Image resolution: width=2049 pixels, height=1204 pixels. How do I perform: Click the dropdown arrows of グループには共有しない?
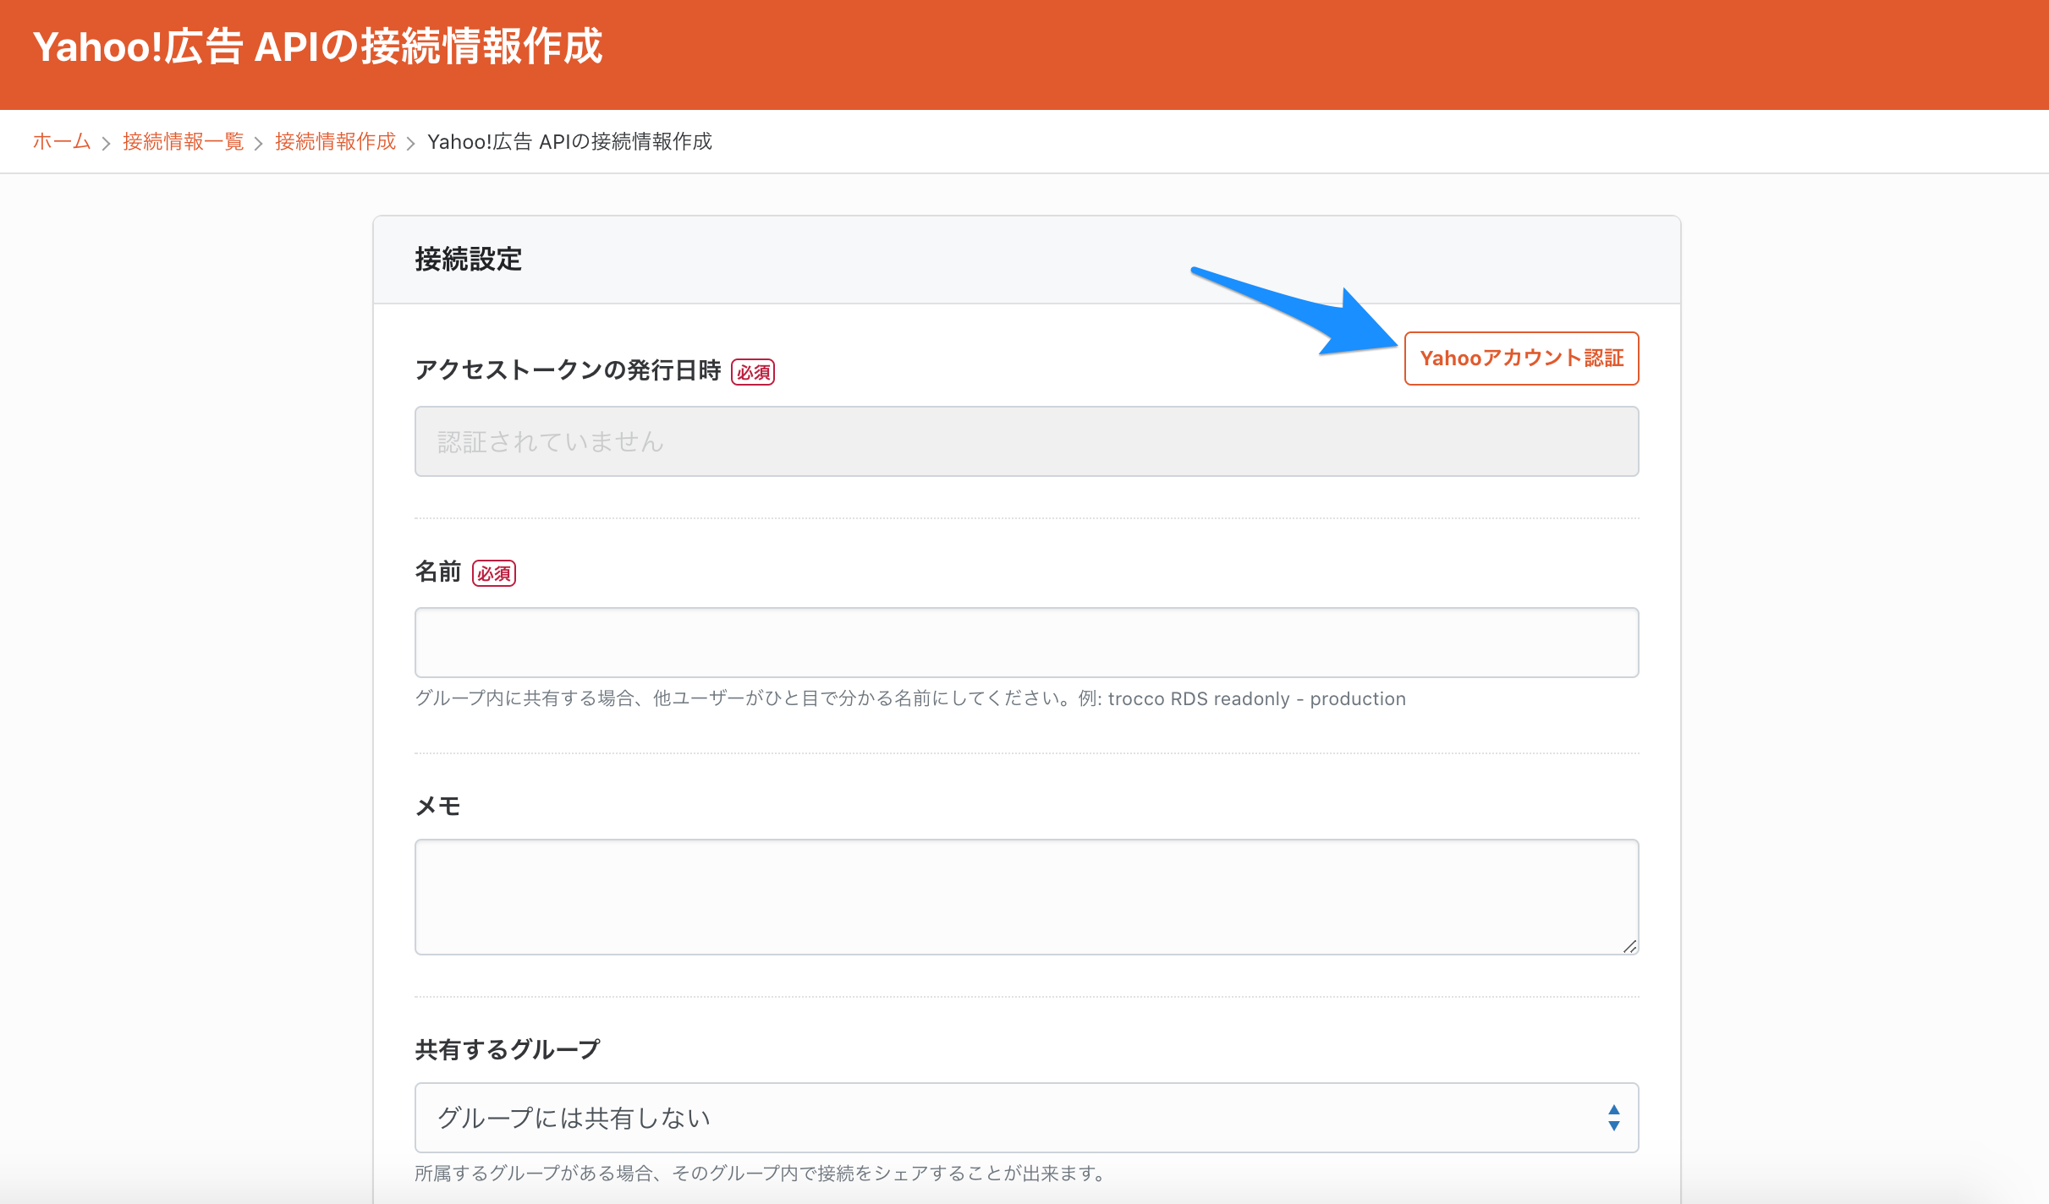point(1613,1118)
